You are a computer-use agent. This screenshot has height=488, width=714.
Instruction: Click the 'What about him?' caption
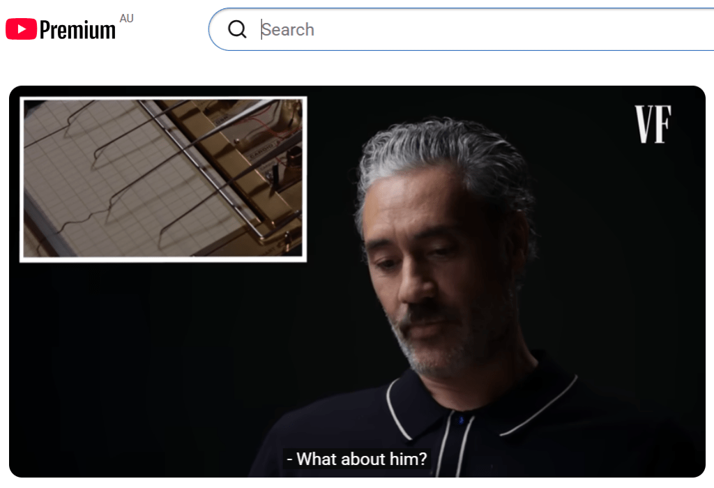[x=356, y=459]
